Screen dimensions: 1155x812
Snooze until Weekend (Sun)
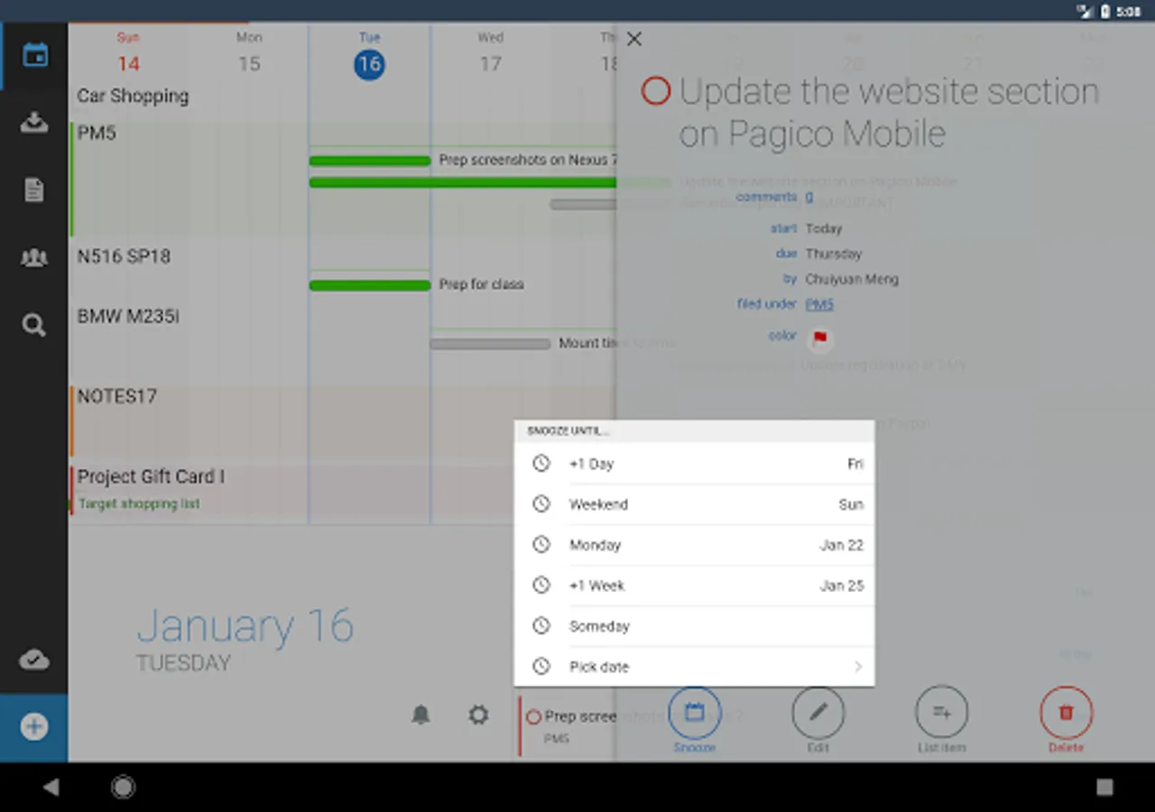tap(694, 504)
